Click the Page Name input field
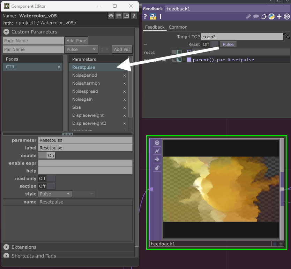Viewport: 291px width, 269px height. 33,41
